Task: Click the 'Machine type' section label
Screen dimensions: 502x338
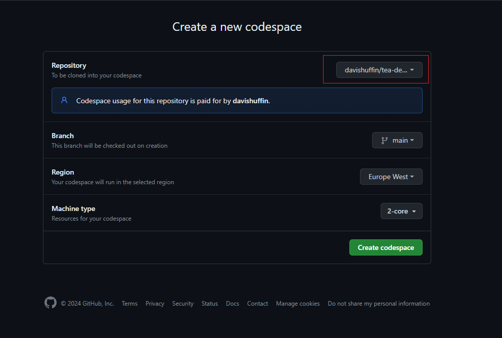Action: (73, 208)
